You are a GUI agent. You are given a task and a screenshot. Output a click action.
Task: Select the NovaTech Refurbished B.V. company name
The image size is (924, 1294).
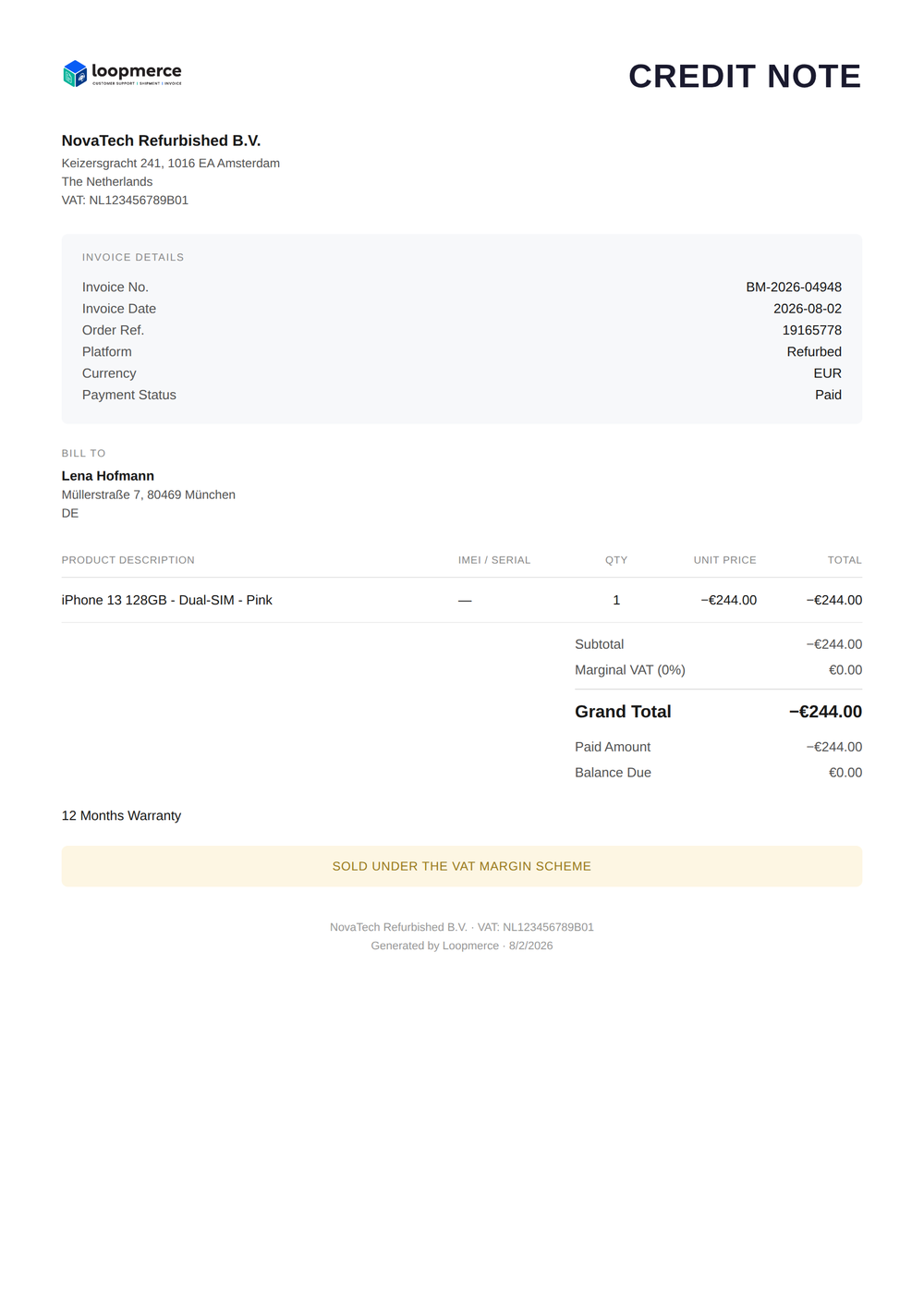point(161,140)
